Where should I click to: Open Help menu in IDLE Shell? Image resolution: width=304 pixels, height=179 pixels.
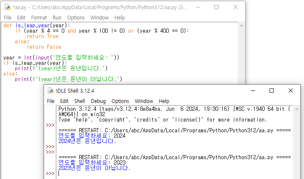pyautogui.click(x=164, y=101)
